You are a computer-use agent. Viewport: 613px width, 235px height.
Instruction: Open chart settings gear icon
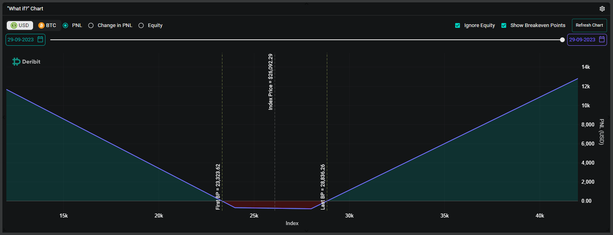point(602,8)
